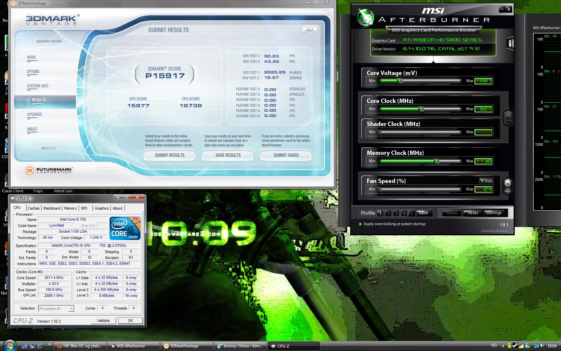The height and width of the screenshot is (351, 561).
Task: Select Afterburner profile slot 1
Action: click(x=380, y=213)
